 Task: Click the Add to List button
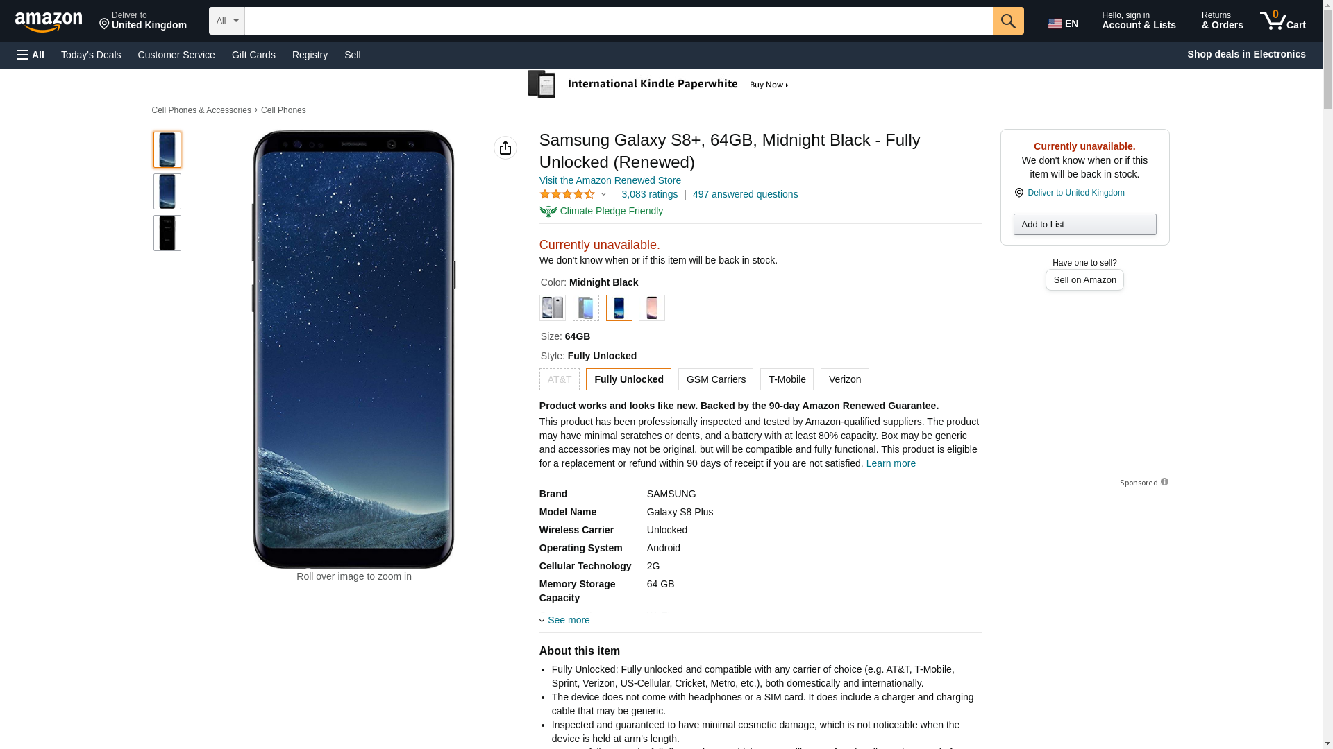(x=1084, y=225)
